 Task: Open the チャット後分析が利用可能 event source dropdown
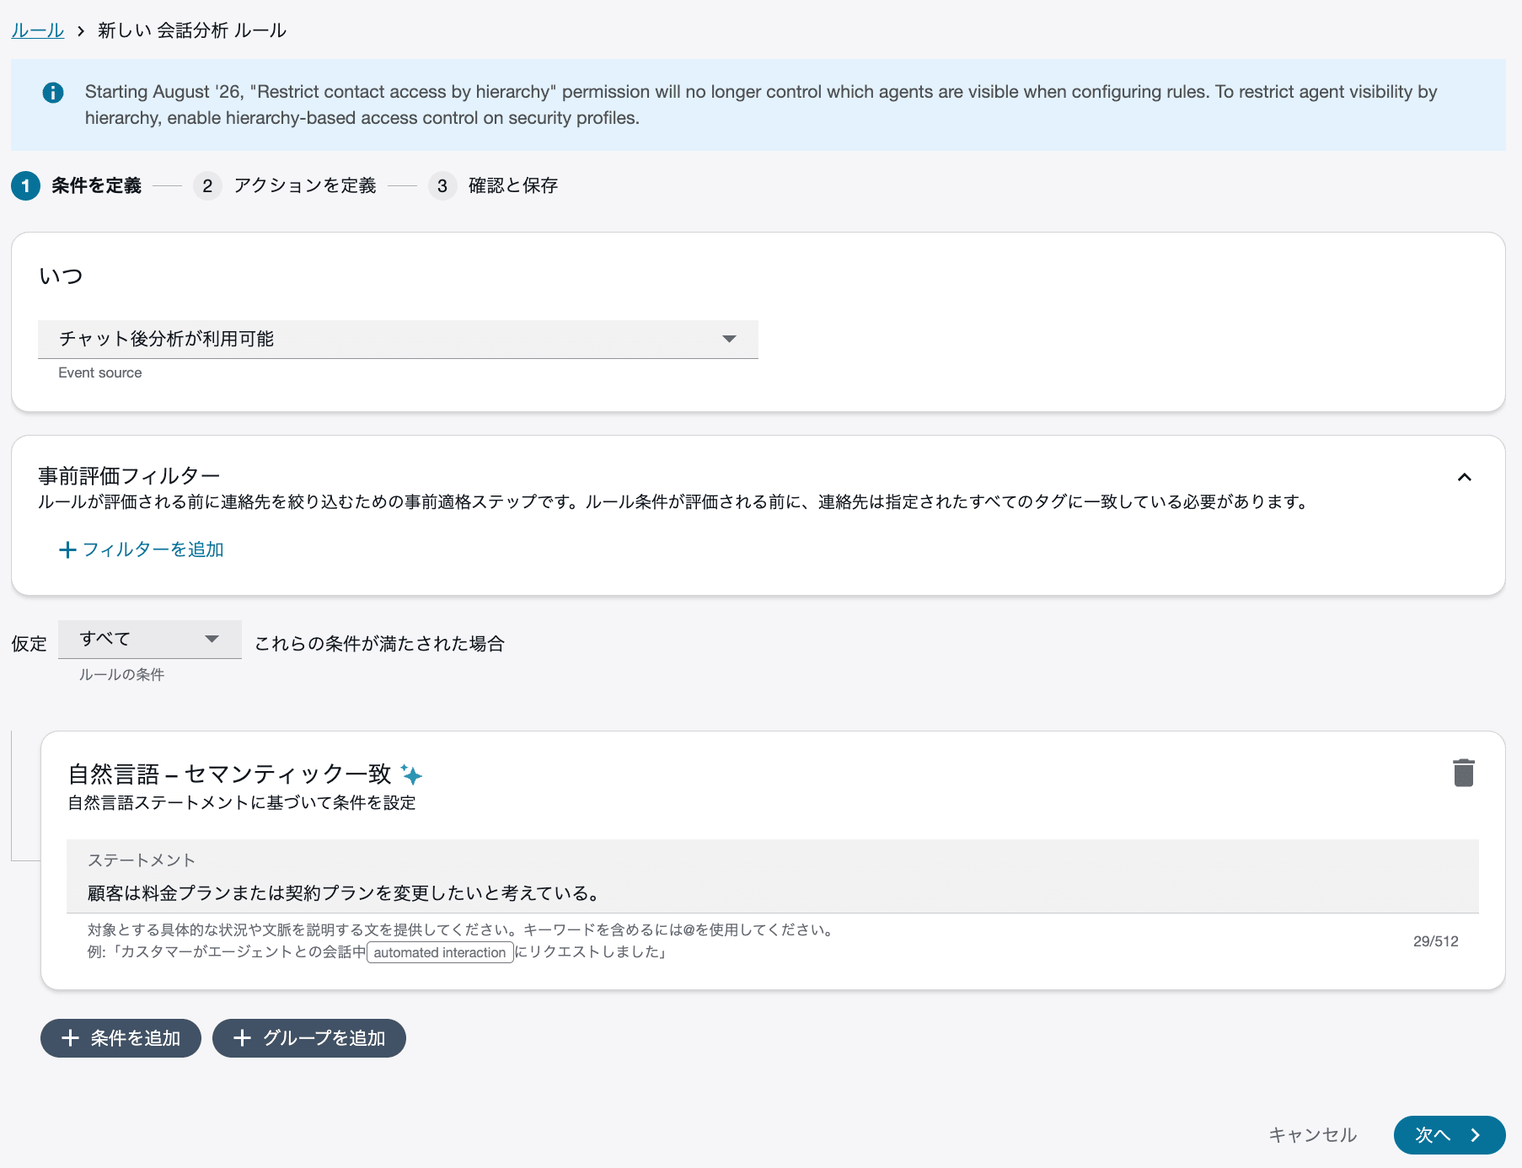(x=398, y=339)
